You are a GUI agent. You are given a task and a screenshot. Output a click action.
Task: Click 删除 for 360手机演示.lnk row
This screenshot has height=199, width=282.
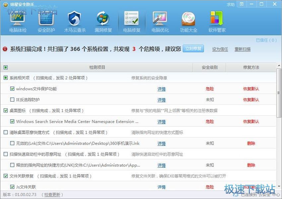(x=251, y=144)
